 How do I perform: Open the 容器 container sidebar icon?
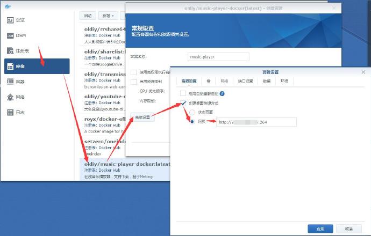(x=11, y=82)
